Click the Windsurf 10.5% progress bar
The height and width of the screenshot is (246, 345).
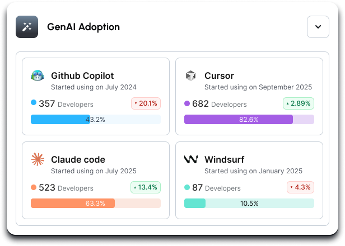pyautogui.click(x=249, y=204)
